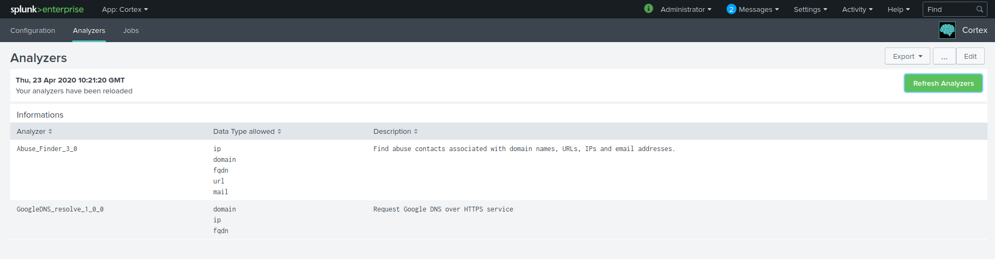Click the green health status info icon

pyautogui.click(x=648, y=9)
